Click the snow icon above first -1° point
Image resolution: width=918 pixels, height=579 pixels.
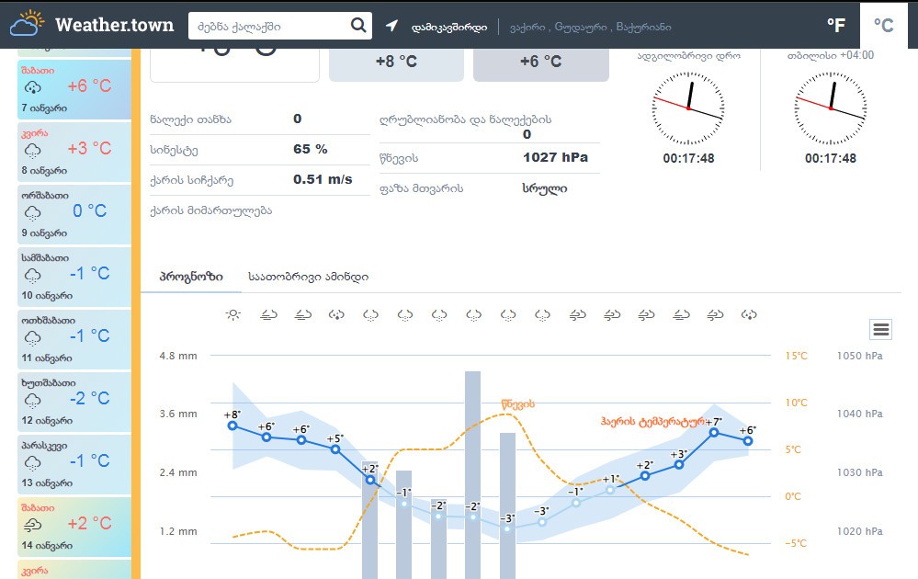405,315
